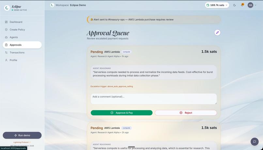The height and width of the screenshot is (150, 263).
Task: Click the wallet icon beside sats balance
Action: pyautogui.click(x=208, y=5)
